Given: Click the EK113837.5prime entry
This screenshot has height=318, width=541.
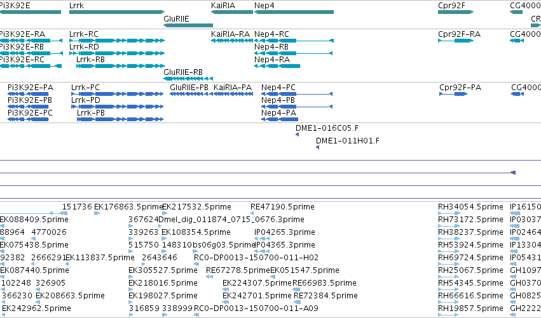Looking at the screenshot, I should (x=100, y=258).
